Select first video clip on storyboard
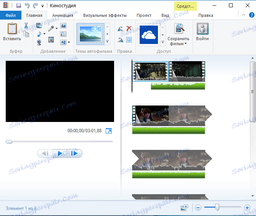The image size is (256, 216). click(151, 71)
